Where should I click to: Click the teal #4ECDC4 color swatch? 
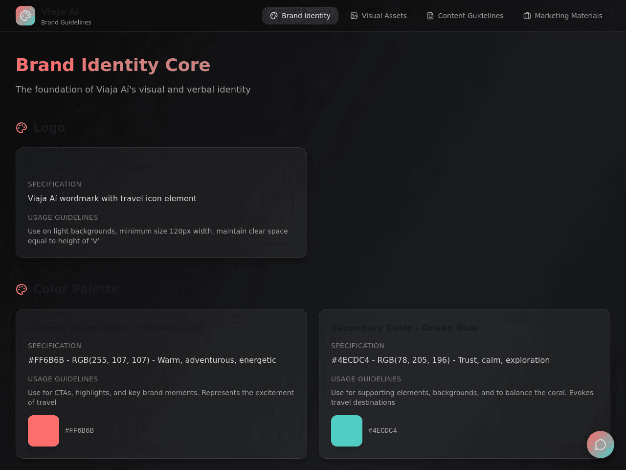pyautogui.click(x=347, y=431)
